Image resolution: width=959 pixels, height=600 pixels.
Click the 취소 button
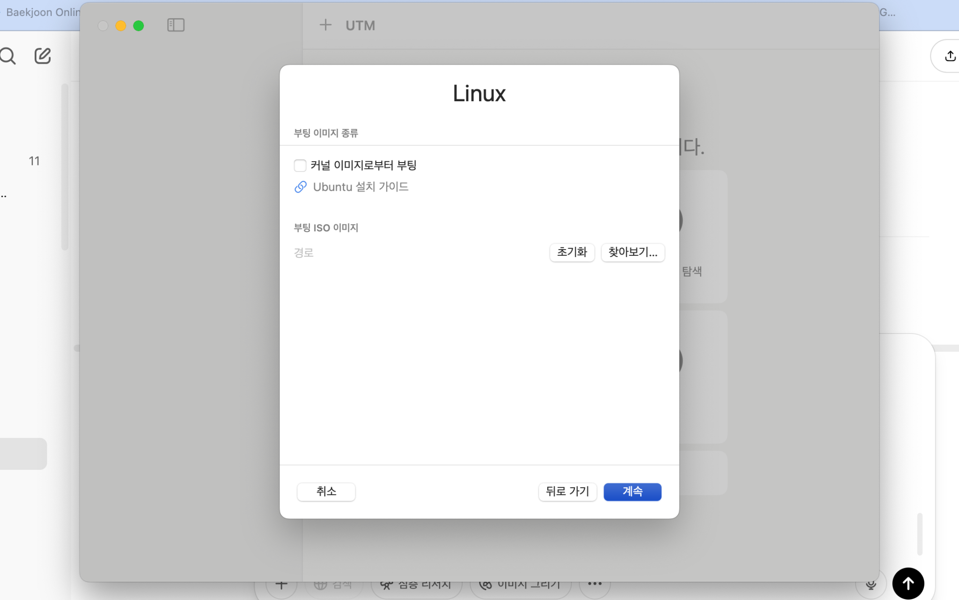[x=326, y=491]
